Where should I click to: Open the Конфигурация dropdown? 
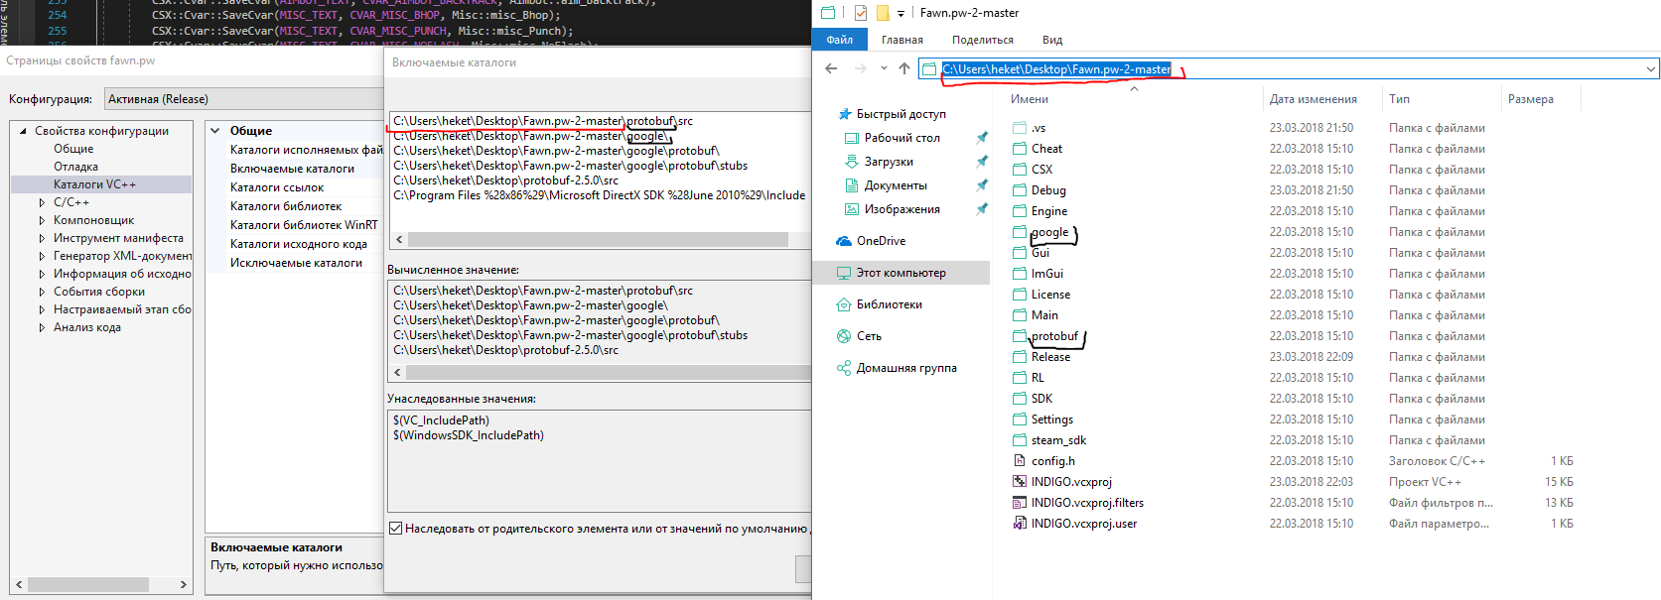coord(243,99)
